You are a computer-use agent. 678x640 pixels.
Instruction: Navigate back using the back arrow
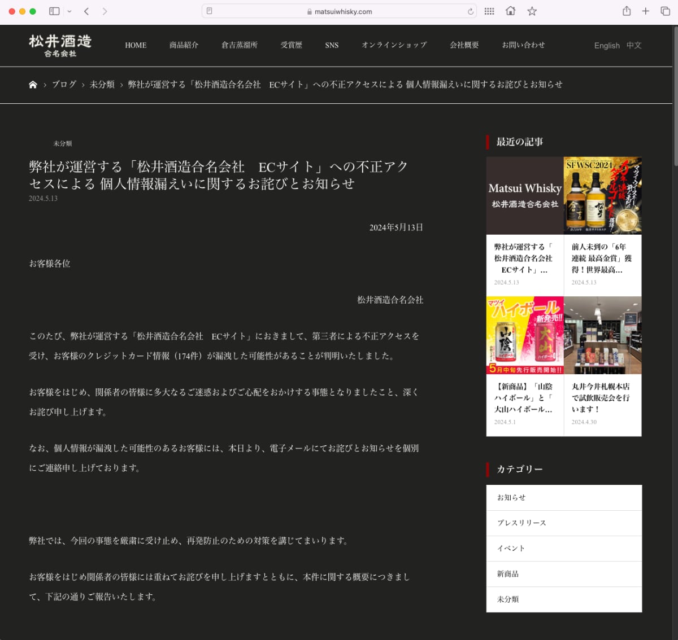[85, 11]
